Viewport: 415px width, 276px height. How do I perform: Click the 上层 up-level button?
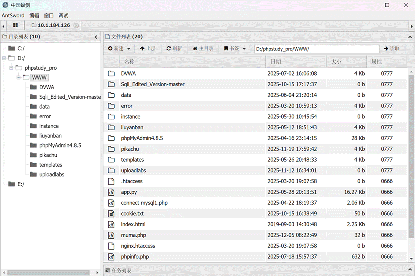pyautogui.click(x=148, y=48)
